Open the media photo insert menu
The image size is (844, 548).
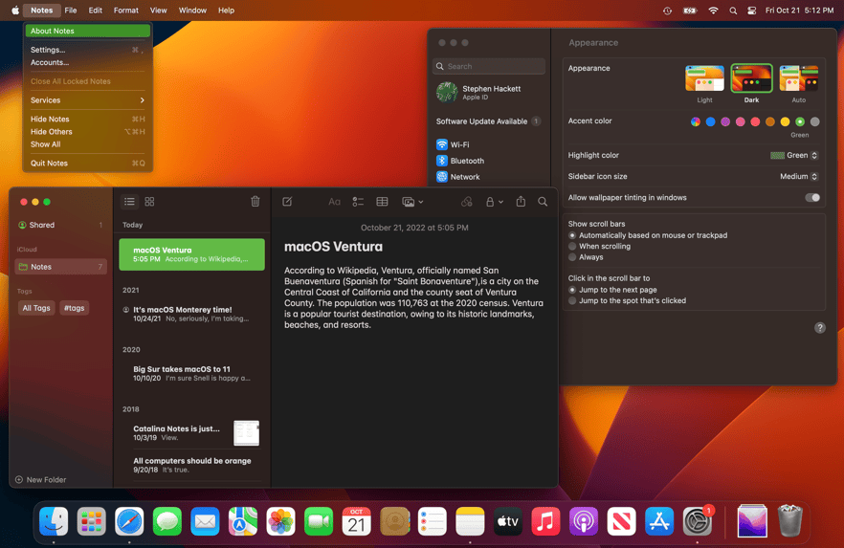pos(412,202)
